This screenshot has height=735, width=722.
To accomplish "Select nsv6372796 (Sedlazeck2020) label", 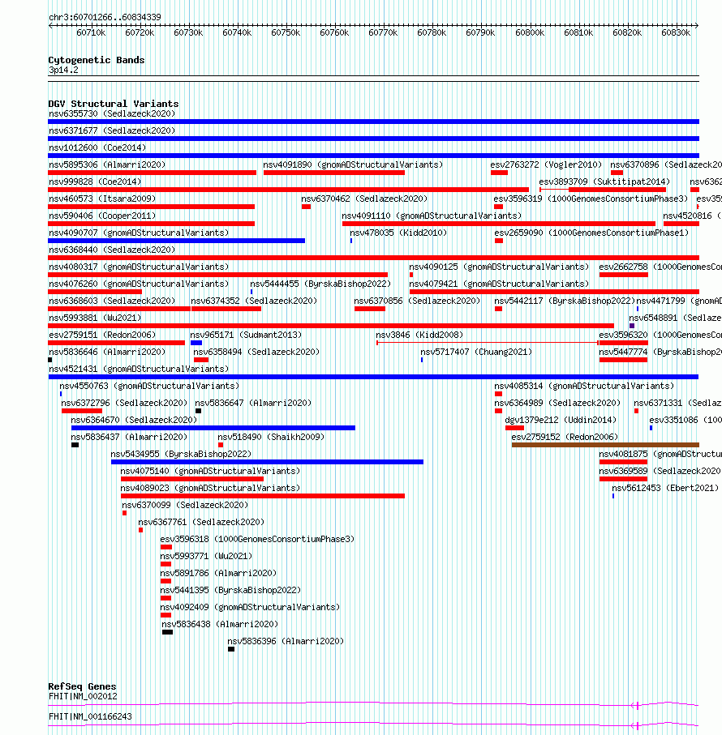I will (124, 403).
